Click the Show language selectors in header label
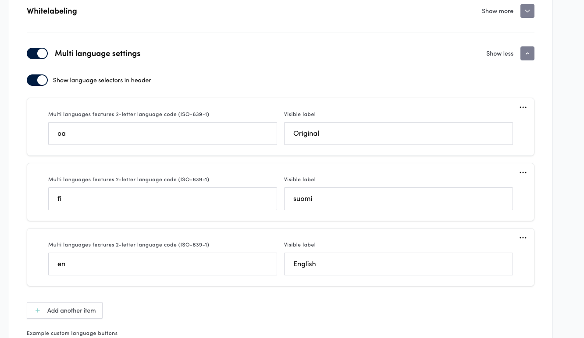The image size is (584, 338). (102, 80)
